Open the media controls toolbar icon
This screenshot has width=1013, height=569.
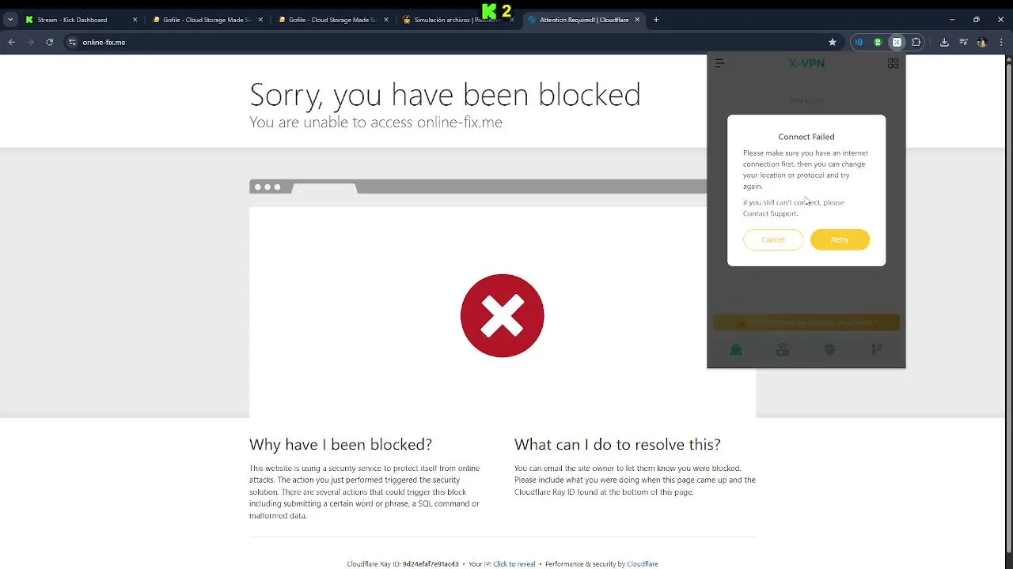[963, 42]
